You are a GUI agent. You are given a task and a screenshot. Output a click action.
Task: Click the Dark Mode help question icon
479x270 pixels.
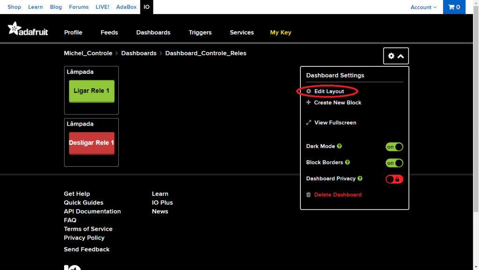click(340, 146)
